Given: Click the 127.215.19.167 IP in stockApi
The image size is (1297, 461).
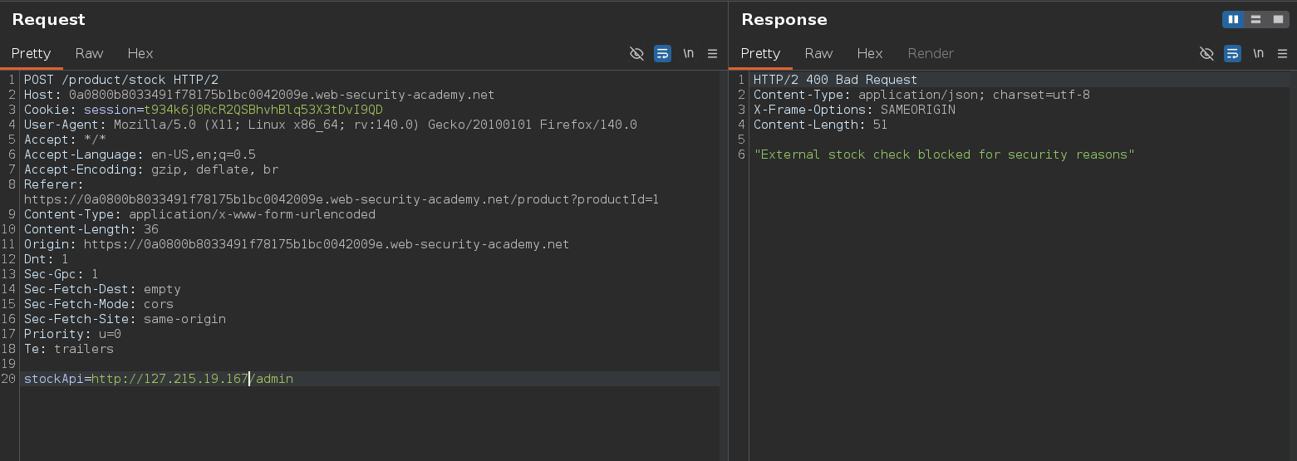Looking at the screenshot, I should 196,379.
